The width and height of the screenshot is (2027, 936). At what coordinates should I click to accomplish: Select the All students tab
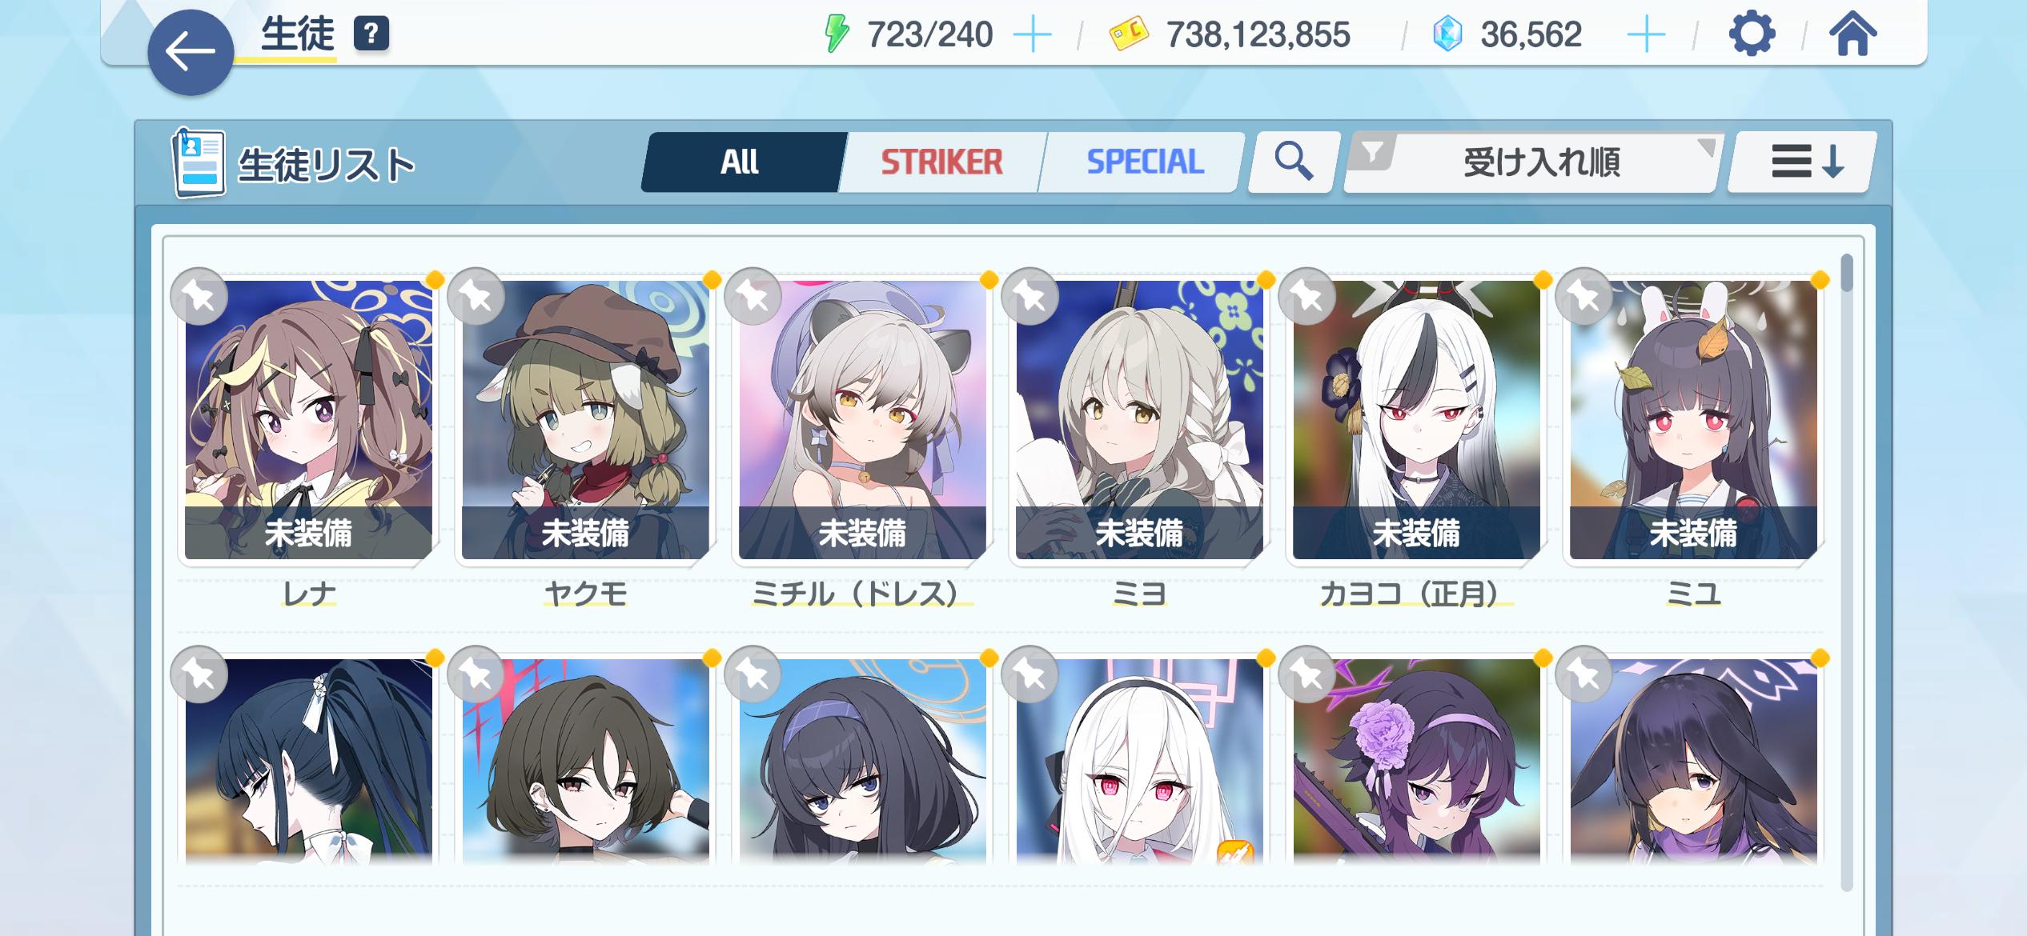(741, 162)
